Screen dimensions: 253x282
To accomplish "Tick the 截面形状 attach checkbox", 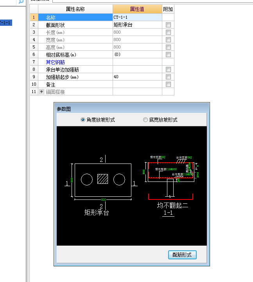I will [168, 25].
